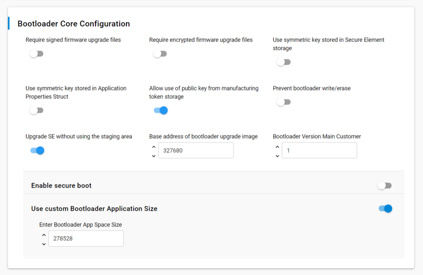Viewport: 423px width, 275px height.
Task: Increment base address of bootloader upgrade image
Action: (154, 147)
